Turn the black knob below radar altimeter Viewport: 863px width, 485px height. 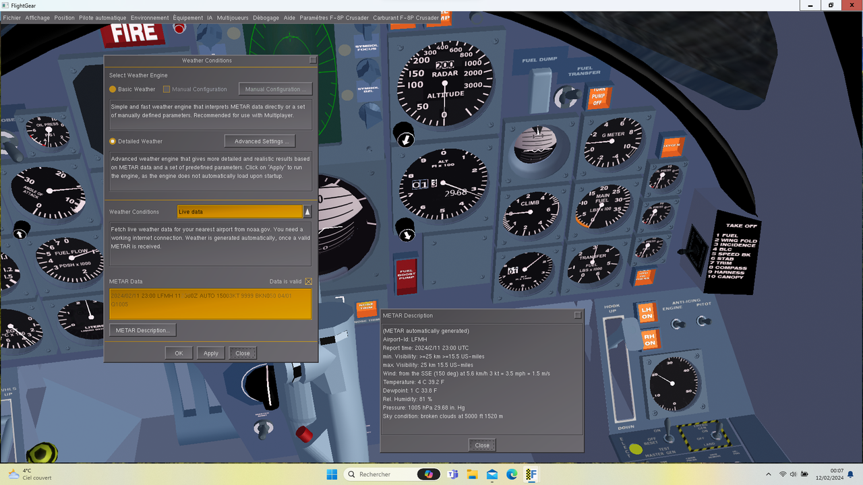[x=405, y=134]
